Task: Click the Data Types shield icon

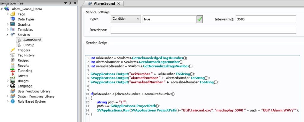Action: tap(13, 19)
